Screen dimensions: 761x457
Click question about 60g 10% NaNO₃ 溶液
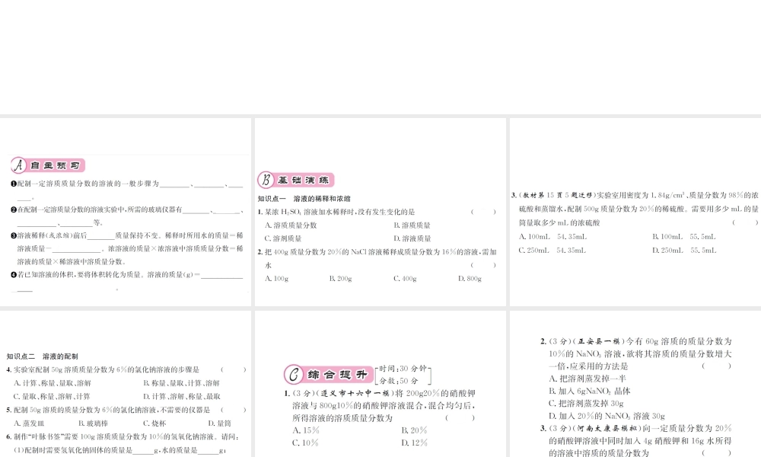pos(636,353)
